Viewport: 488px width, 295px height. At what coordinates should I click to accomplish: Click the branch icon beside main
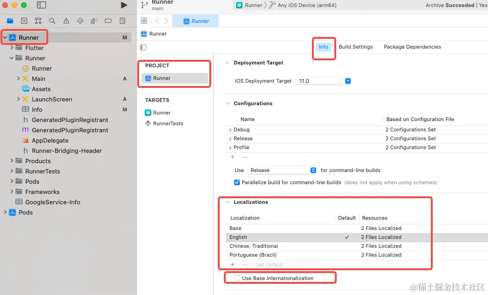click(x=144, y=5)
